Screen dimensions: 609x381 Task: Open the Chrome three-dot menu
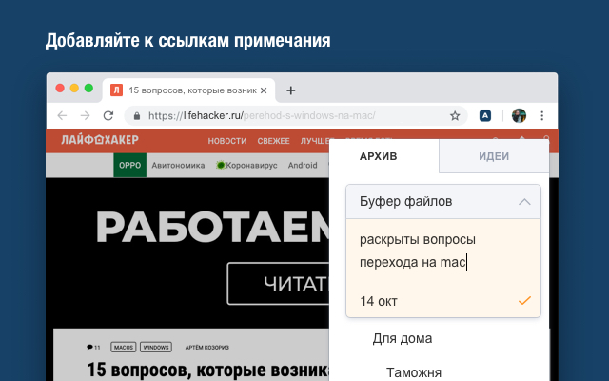pyautogui.click(x=541, y=115)
